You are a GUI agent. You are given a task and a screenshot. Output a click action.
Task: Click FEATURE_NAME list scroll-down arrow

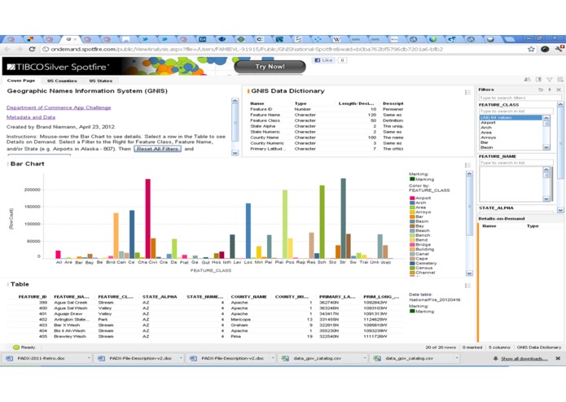546,199
